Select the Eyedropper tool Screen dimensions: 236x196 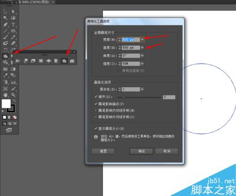click(5, 75)
